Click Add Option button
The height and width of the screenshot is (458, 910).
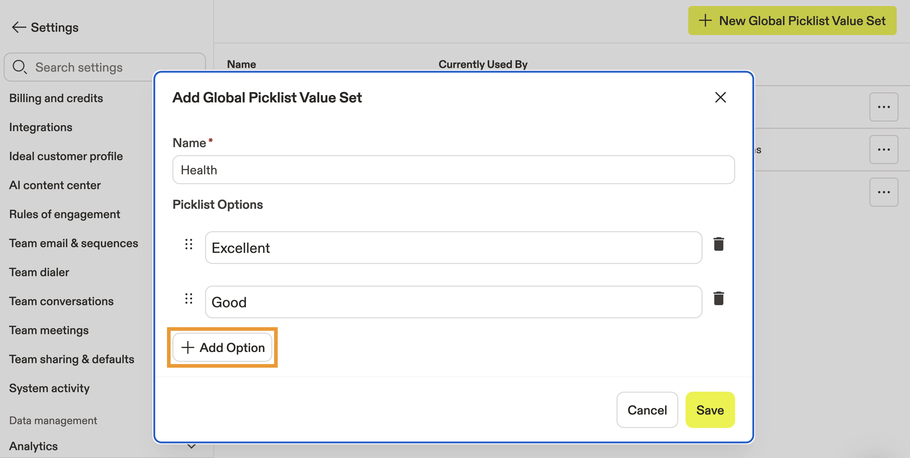pyautogui.click(x=223, y=347)
